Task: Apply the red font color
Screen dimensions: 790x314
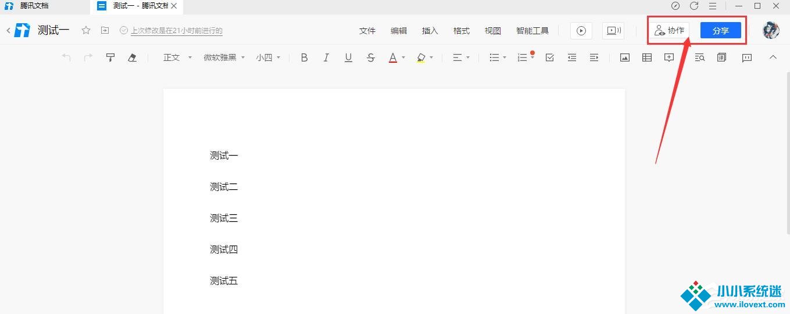Action: pos(393,57)
